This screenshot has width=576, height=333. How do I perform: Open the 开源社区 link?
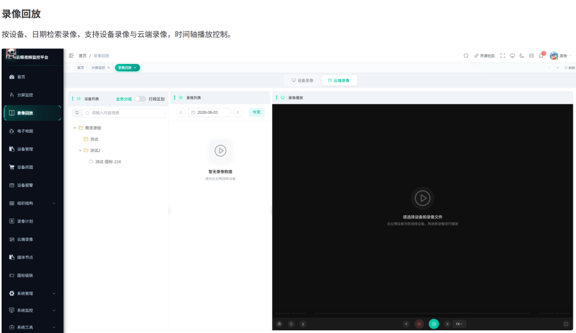point(484,56)
